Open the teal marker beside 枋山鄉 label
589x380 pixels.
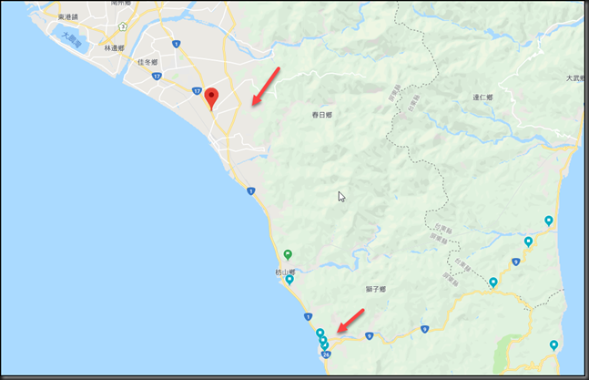coord(289,280)
